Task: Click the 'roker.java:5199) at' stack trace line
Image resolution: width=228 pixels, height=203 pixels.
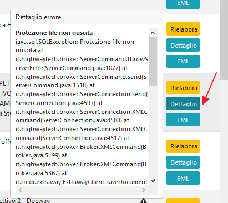Action: click(x=41, y=155)
